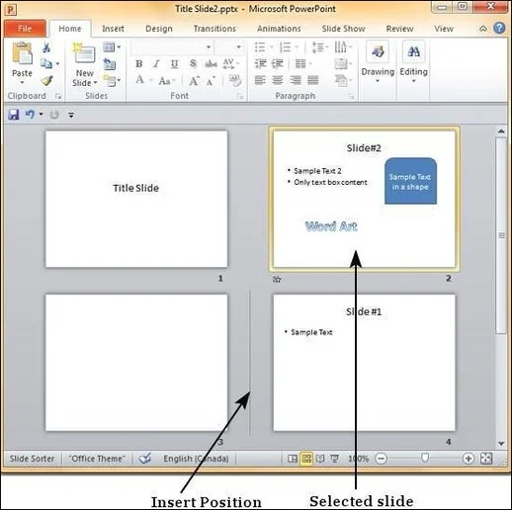Minimize the ribbon with the caret icon

click(482, 29)
